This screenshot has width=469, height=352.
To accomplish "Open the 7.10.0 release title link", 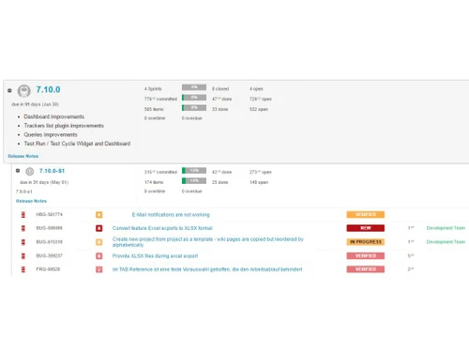I will (x=48, y=90).
